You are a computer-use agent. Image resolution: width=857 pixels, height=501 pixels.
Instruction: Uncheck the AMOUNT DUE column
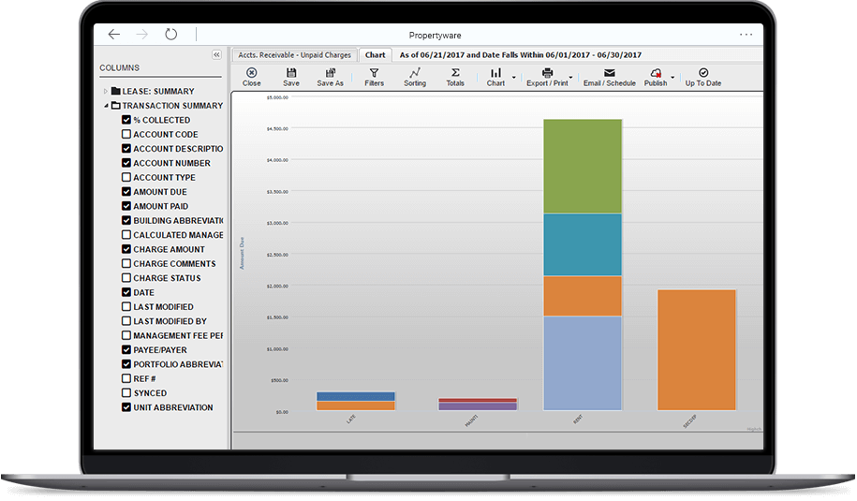point(126,192)
